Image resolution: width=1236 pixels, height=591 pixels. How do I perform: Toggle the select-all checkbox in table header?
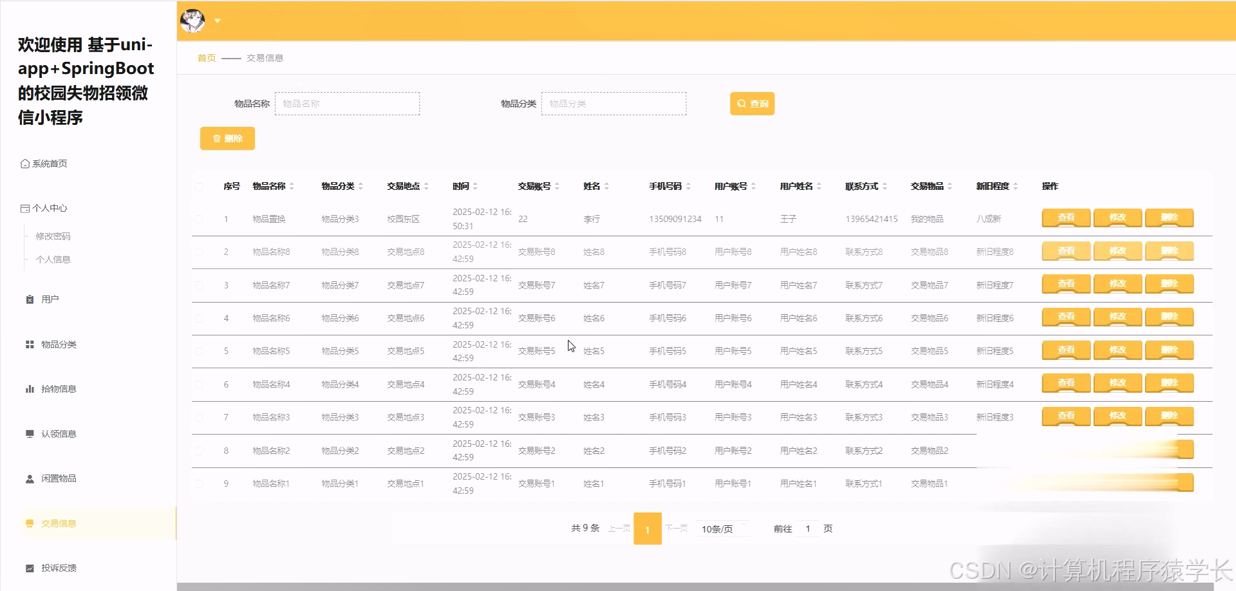[x=199, y=185]
